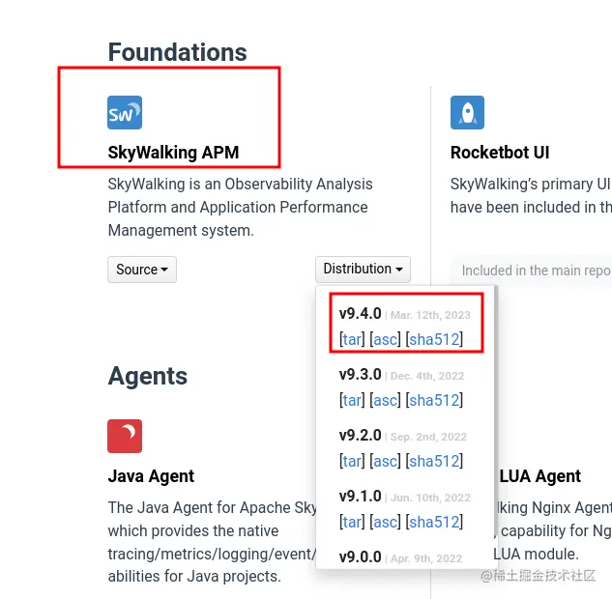The width and height of the screenshot is (612, 599).
Task: Open the v9.4.0 asc signature link
Action: 385,339
